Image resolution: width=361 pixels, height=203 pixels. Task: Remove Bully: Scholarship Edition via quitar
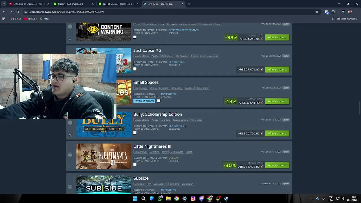click(286, 120)
